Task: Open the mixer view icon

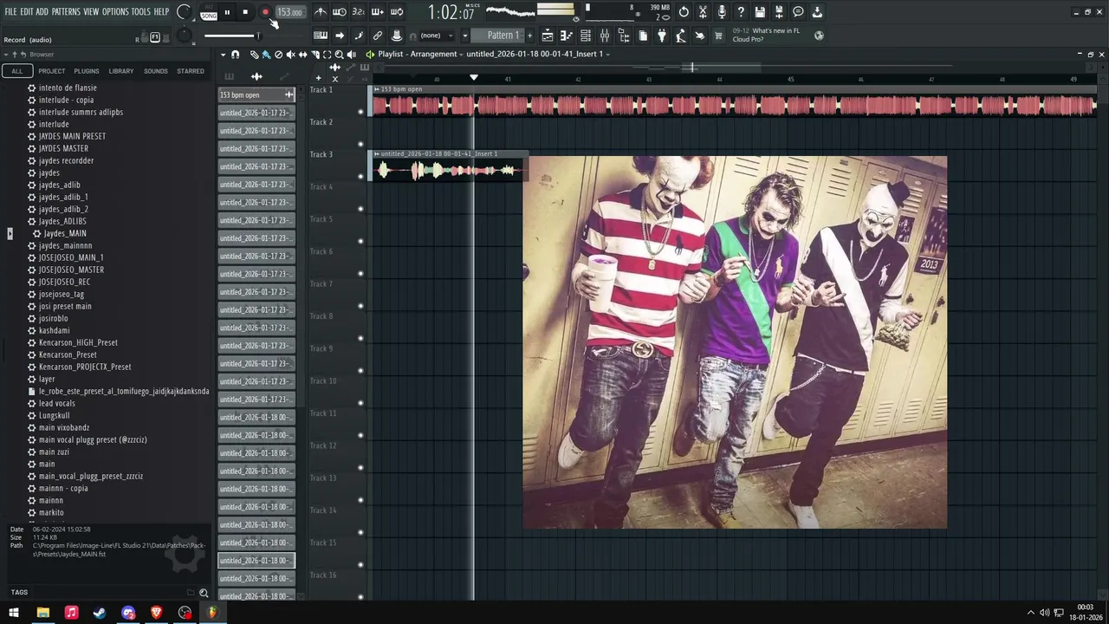Action: coord(605,36)
